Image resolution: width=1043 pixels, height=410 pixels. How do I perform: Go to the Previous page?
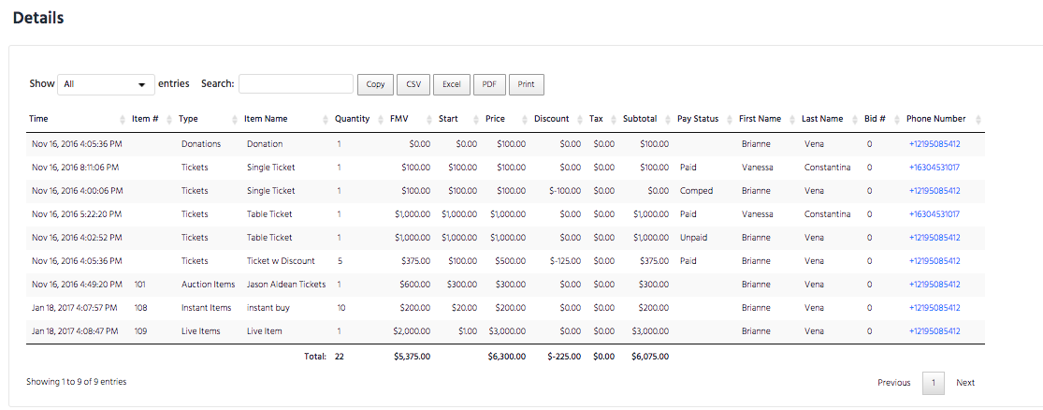pos(894,383)
